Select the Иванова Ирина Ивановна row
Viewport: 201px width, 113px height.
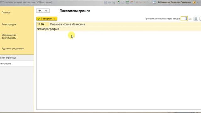[119, 24]
